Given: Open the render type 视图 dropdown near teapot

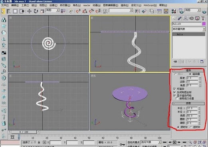Looking at the screenshot, I should (192, 10).
